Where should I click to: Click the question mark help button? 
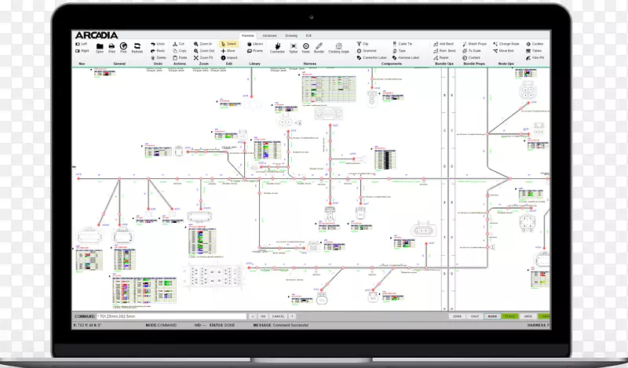(293, 316)
